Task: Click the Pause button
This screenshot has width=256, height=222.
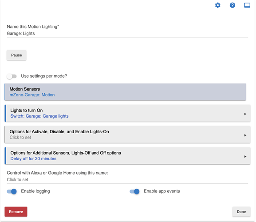Action: [16, 55]
